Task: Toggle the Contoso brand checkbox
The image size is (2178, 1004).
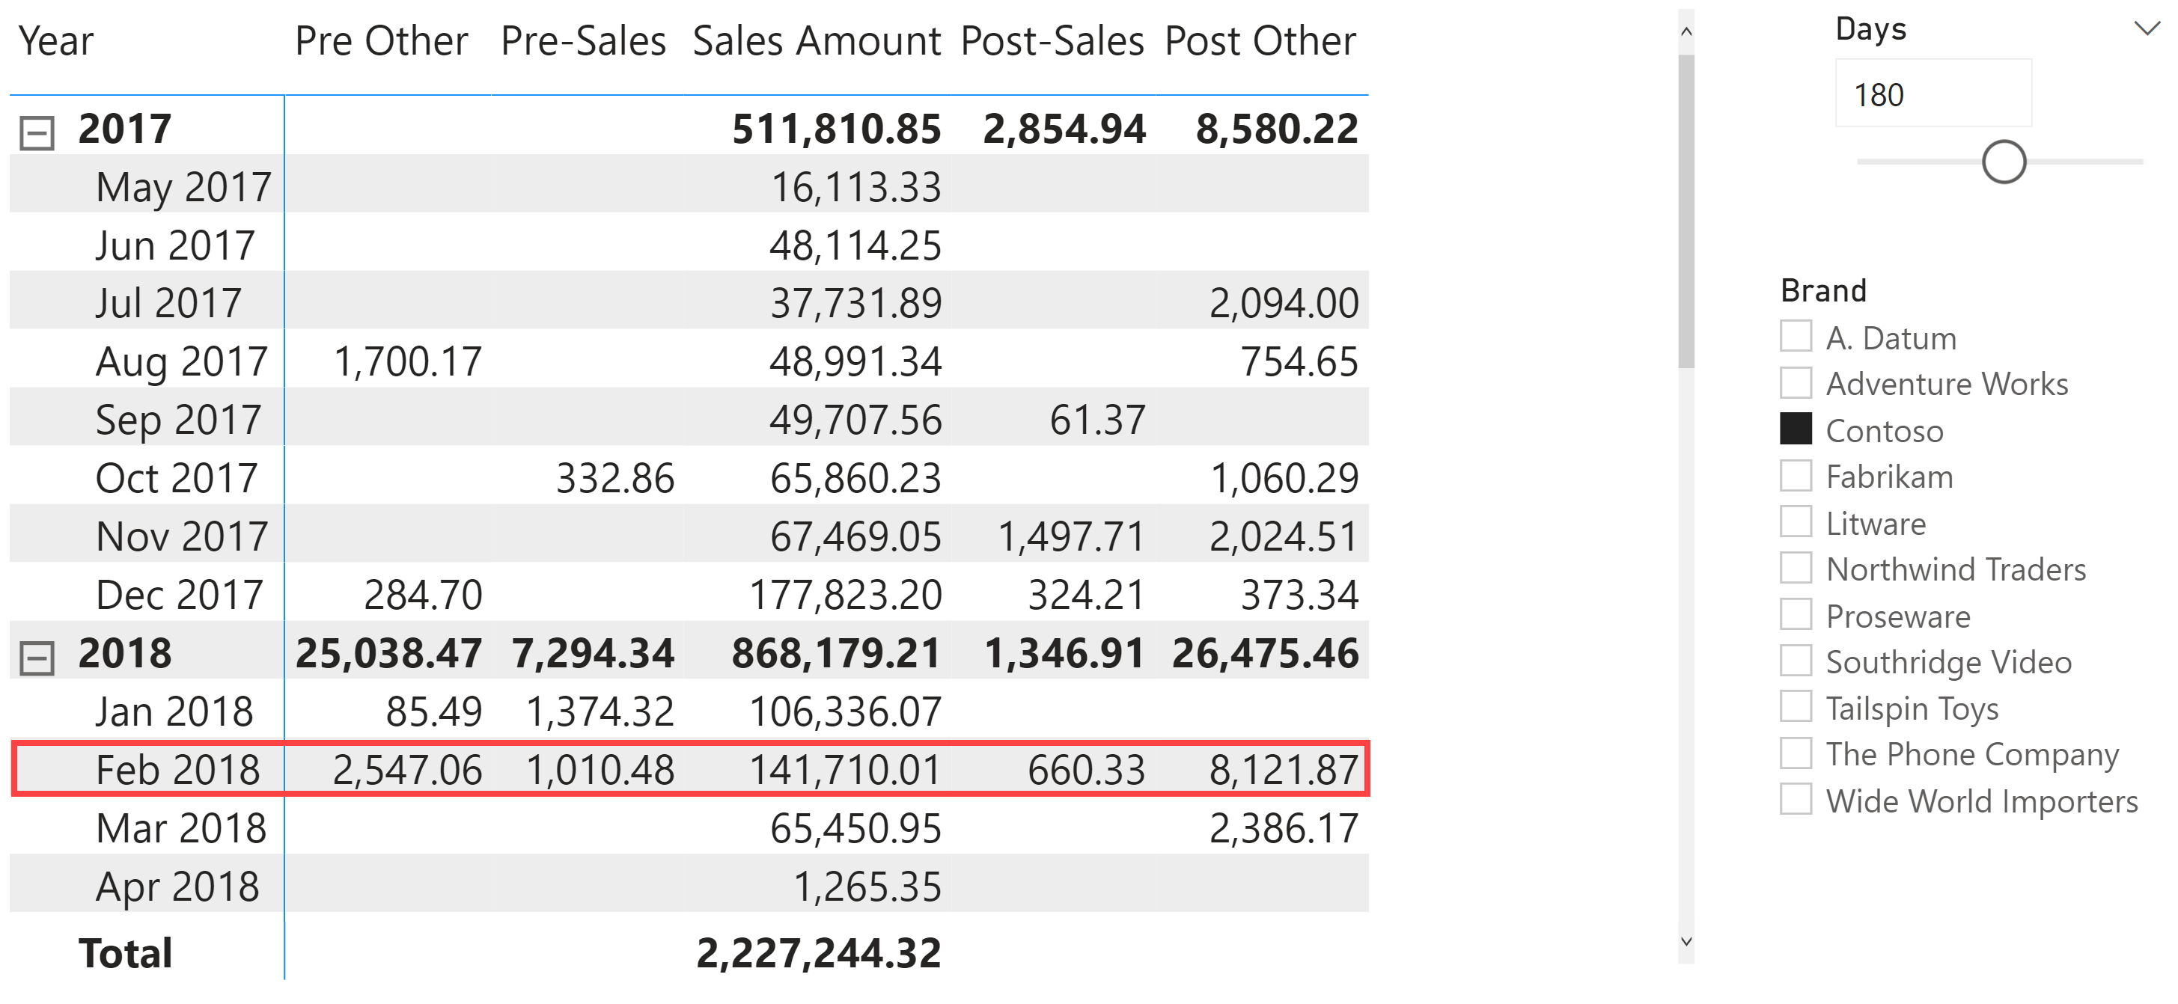Action: (1796, 429)
